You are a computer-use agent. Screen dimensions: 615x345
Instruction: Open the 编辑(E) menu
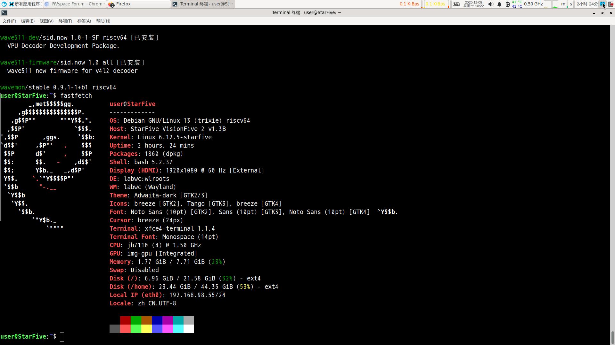pyautogui.click(x=28, y=21)
